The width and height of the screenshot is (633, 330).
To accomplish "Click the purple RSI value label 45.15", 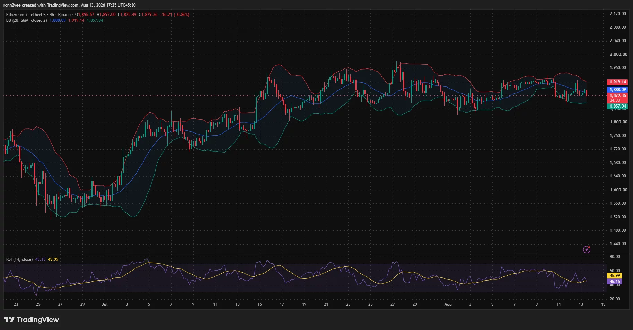I will click(x=615, y=282).
